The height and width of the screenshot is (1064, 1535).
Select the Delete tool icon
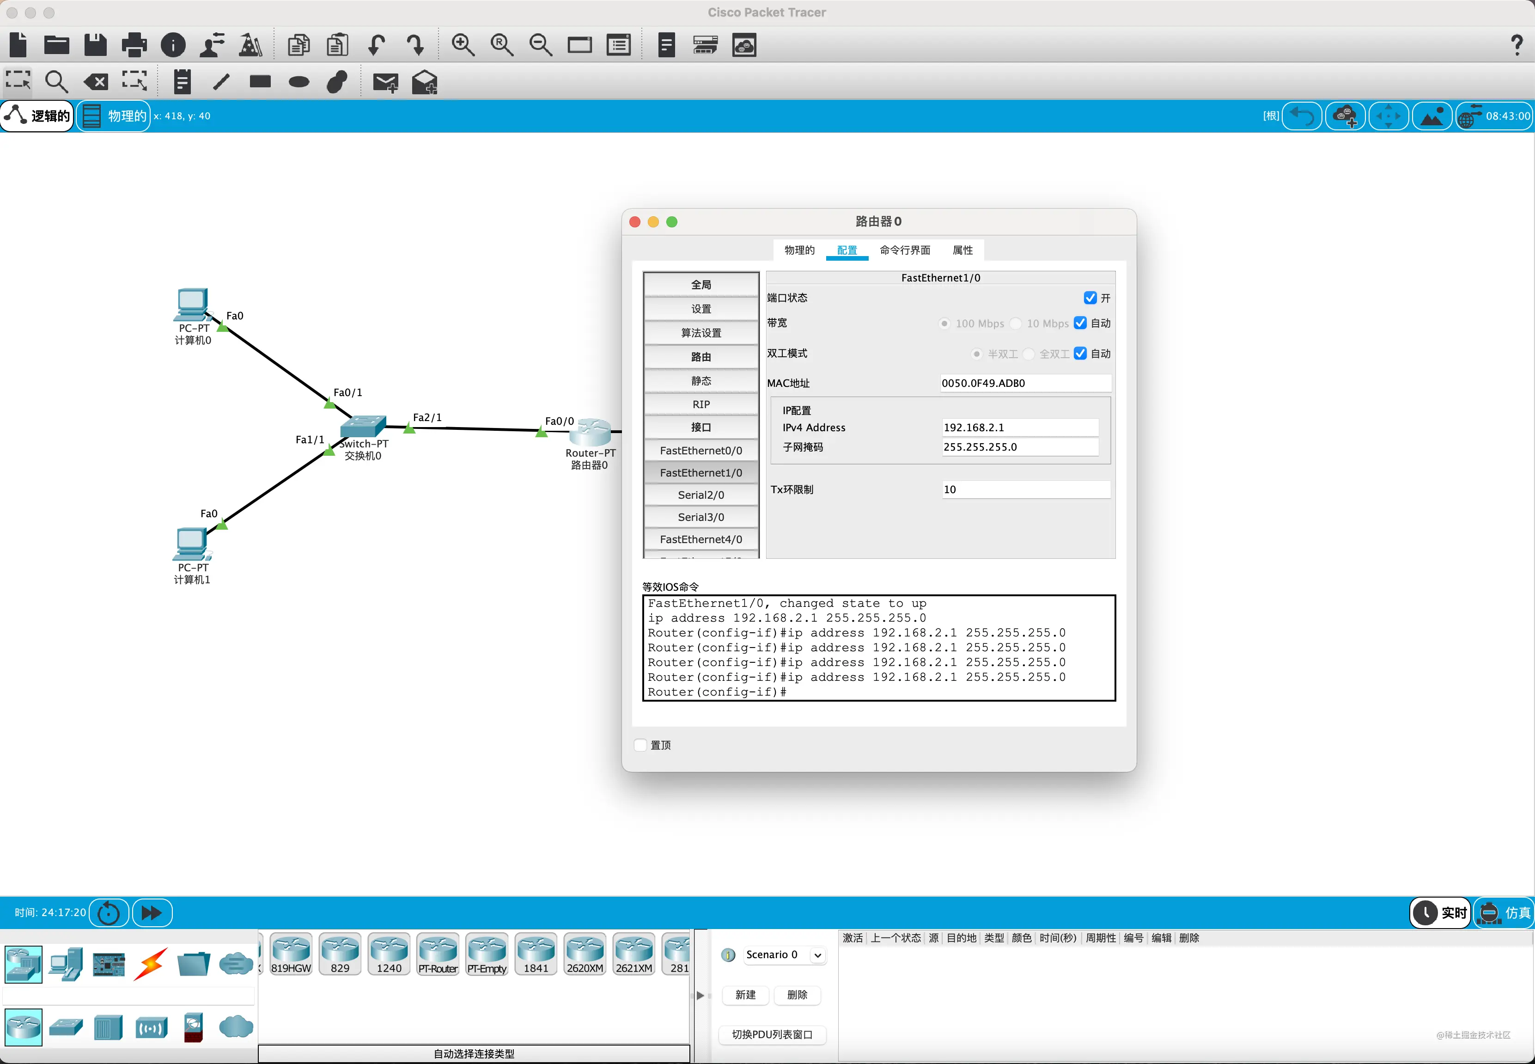(x=95, y=82)
